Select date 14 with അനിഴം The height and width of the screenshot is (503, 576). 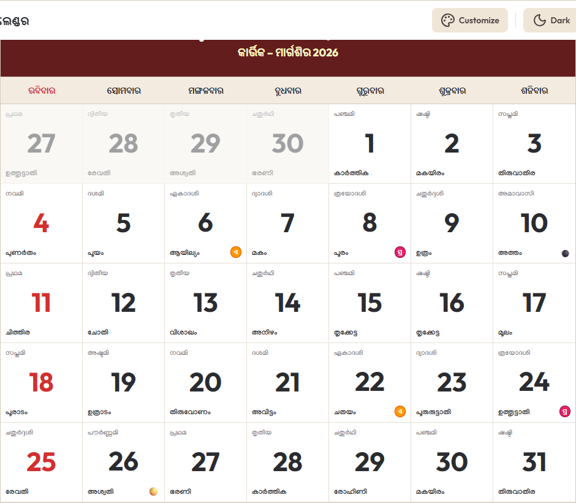287,303
